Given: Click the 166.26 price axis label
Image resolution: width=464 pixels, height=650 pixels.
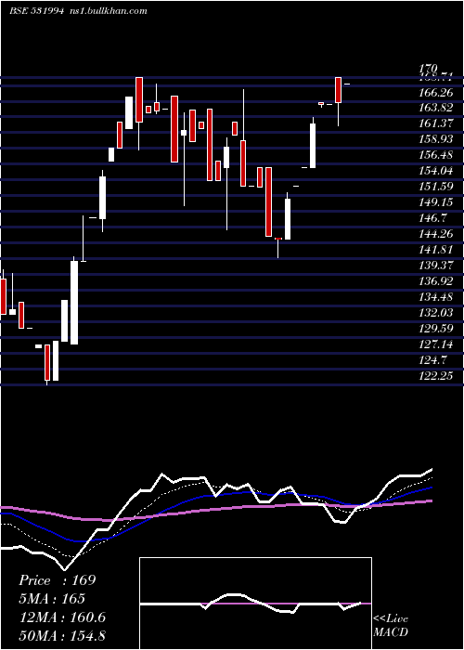Looking at the screenshot, I should [436, 92].
